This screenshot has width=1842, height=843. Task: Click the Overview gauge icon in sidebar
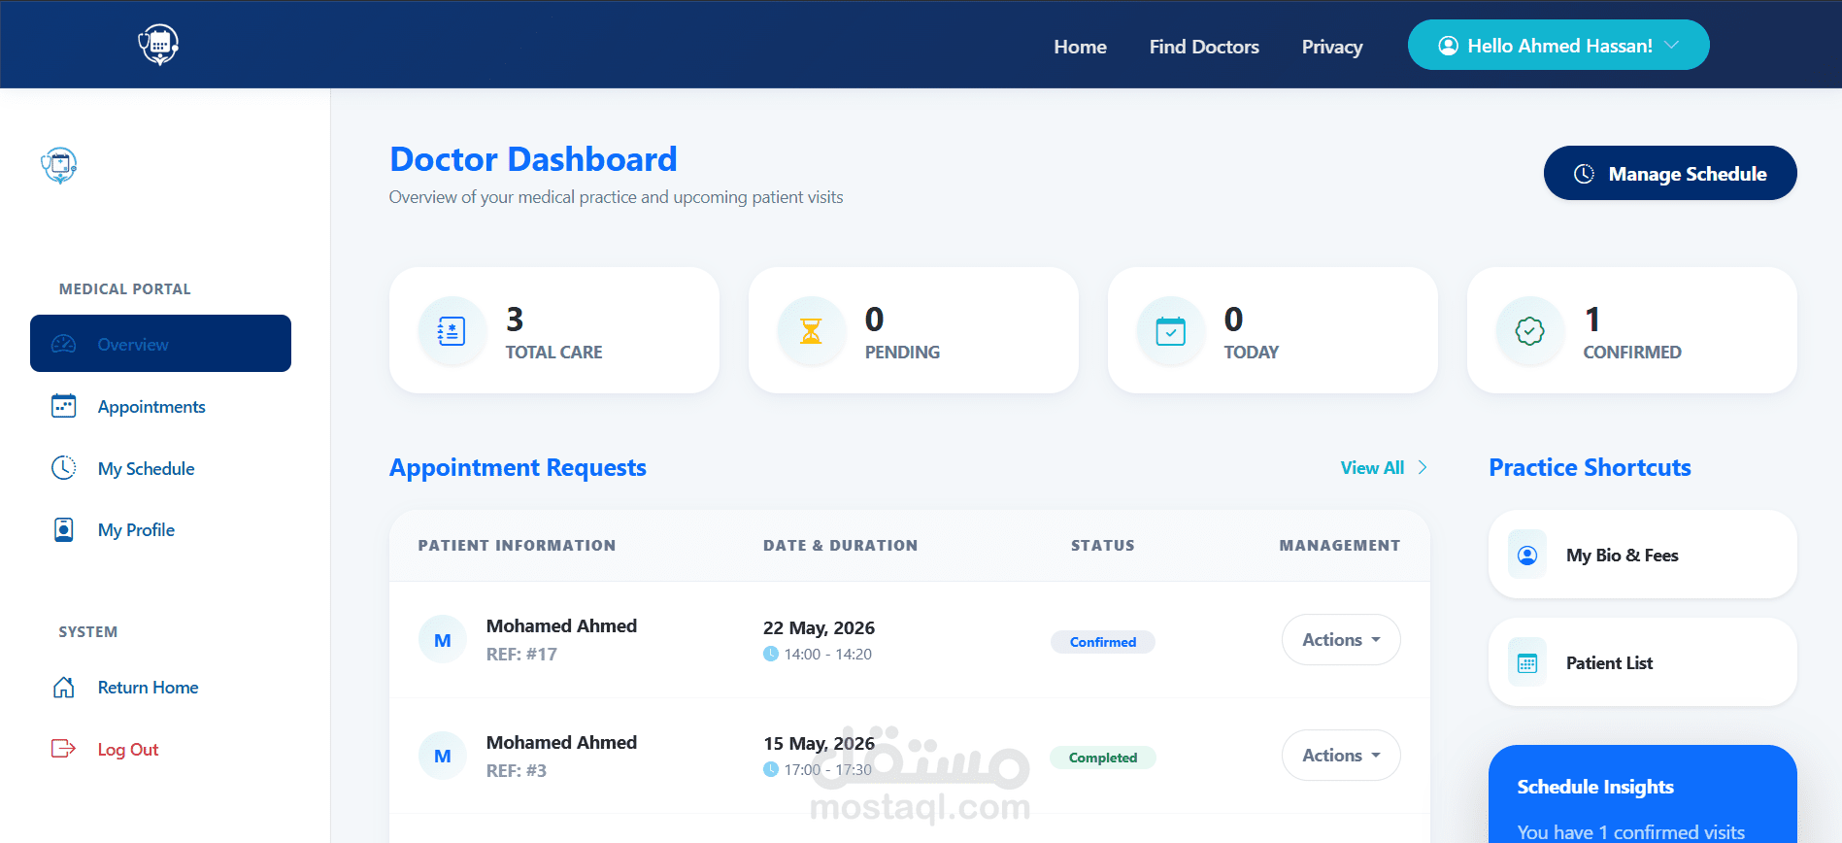[x=63, y=344]
